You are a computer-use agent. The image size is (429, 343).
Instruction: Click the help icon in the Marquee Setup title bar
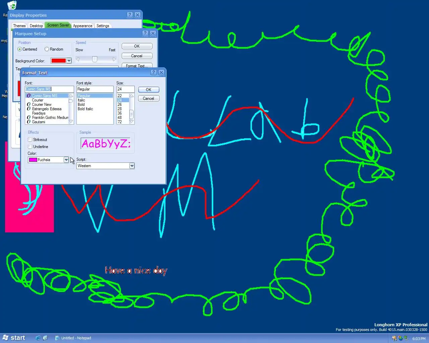145,33
